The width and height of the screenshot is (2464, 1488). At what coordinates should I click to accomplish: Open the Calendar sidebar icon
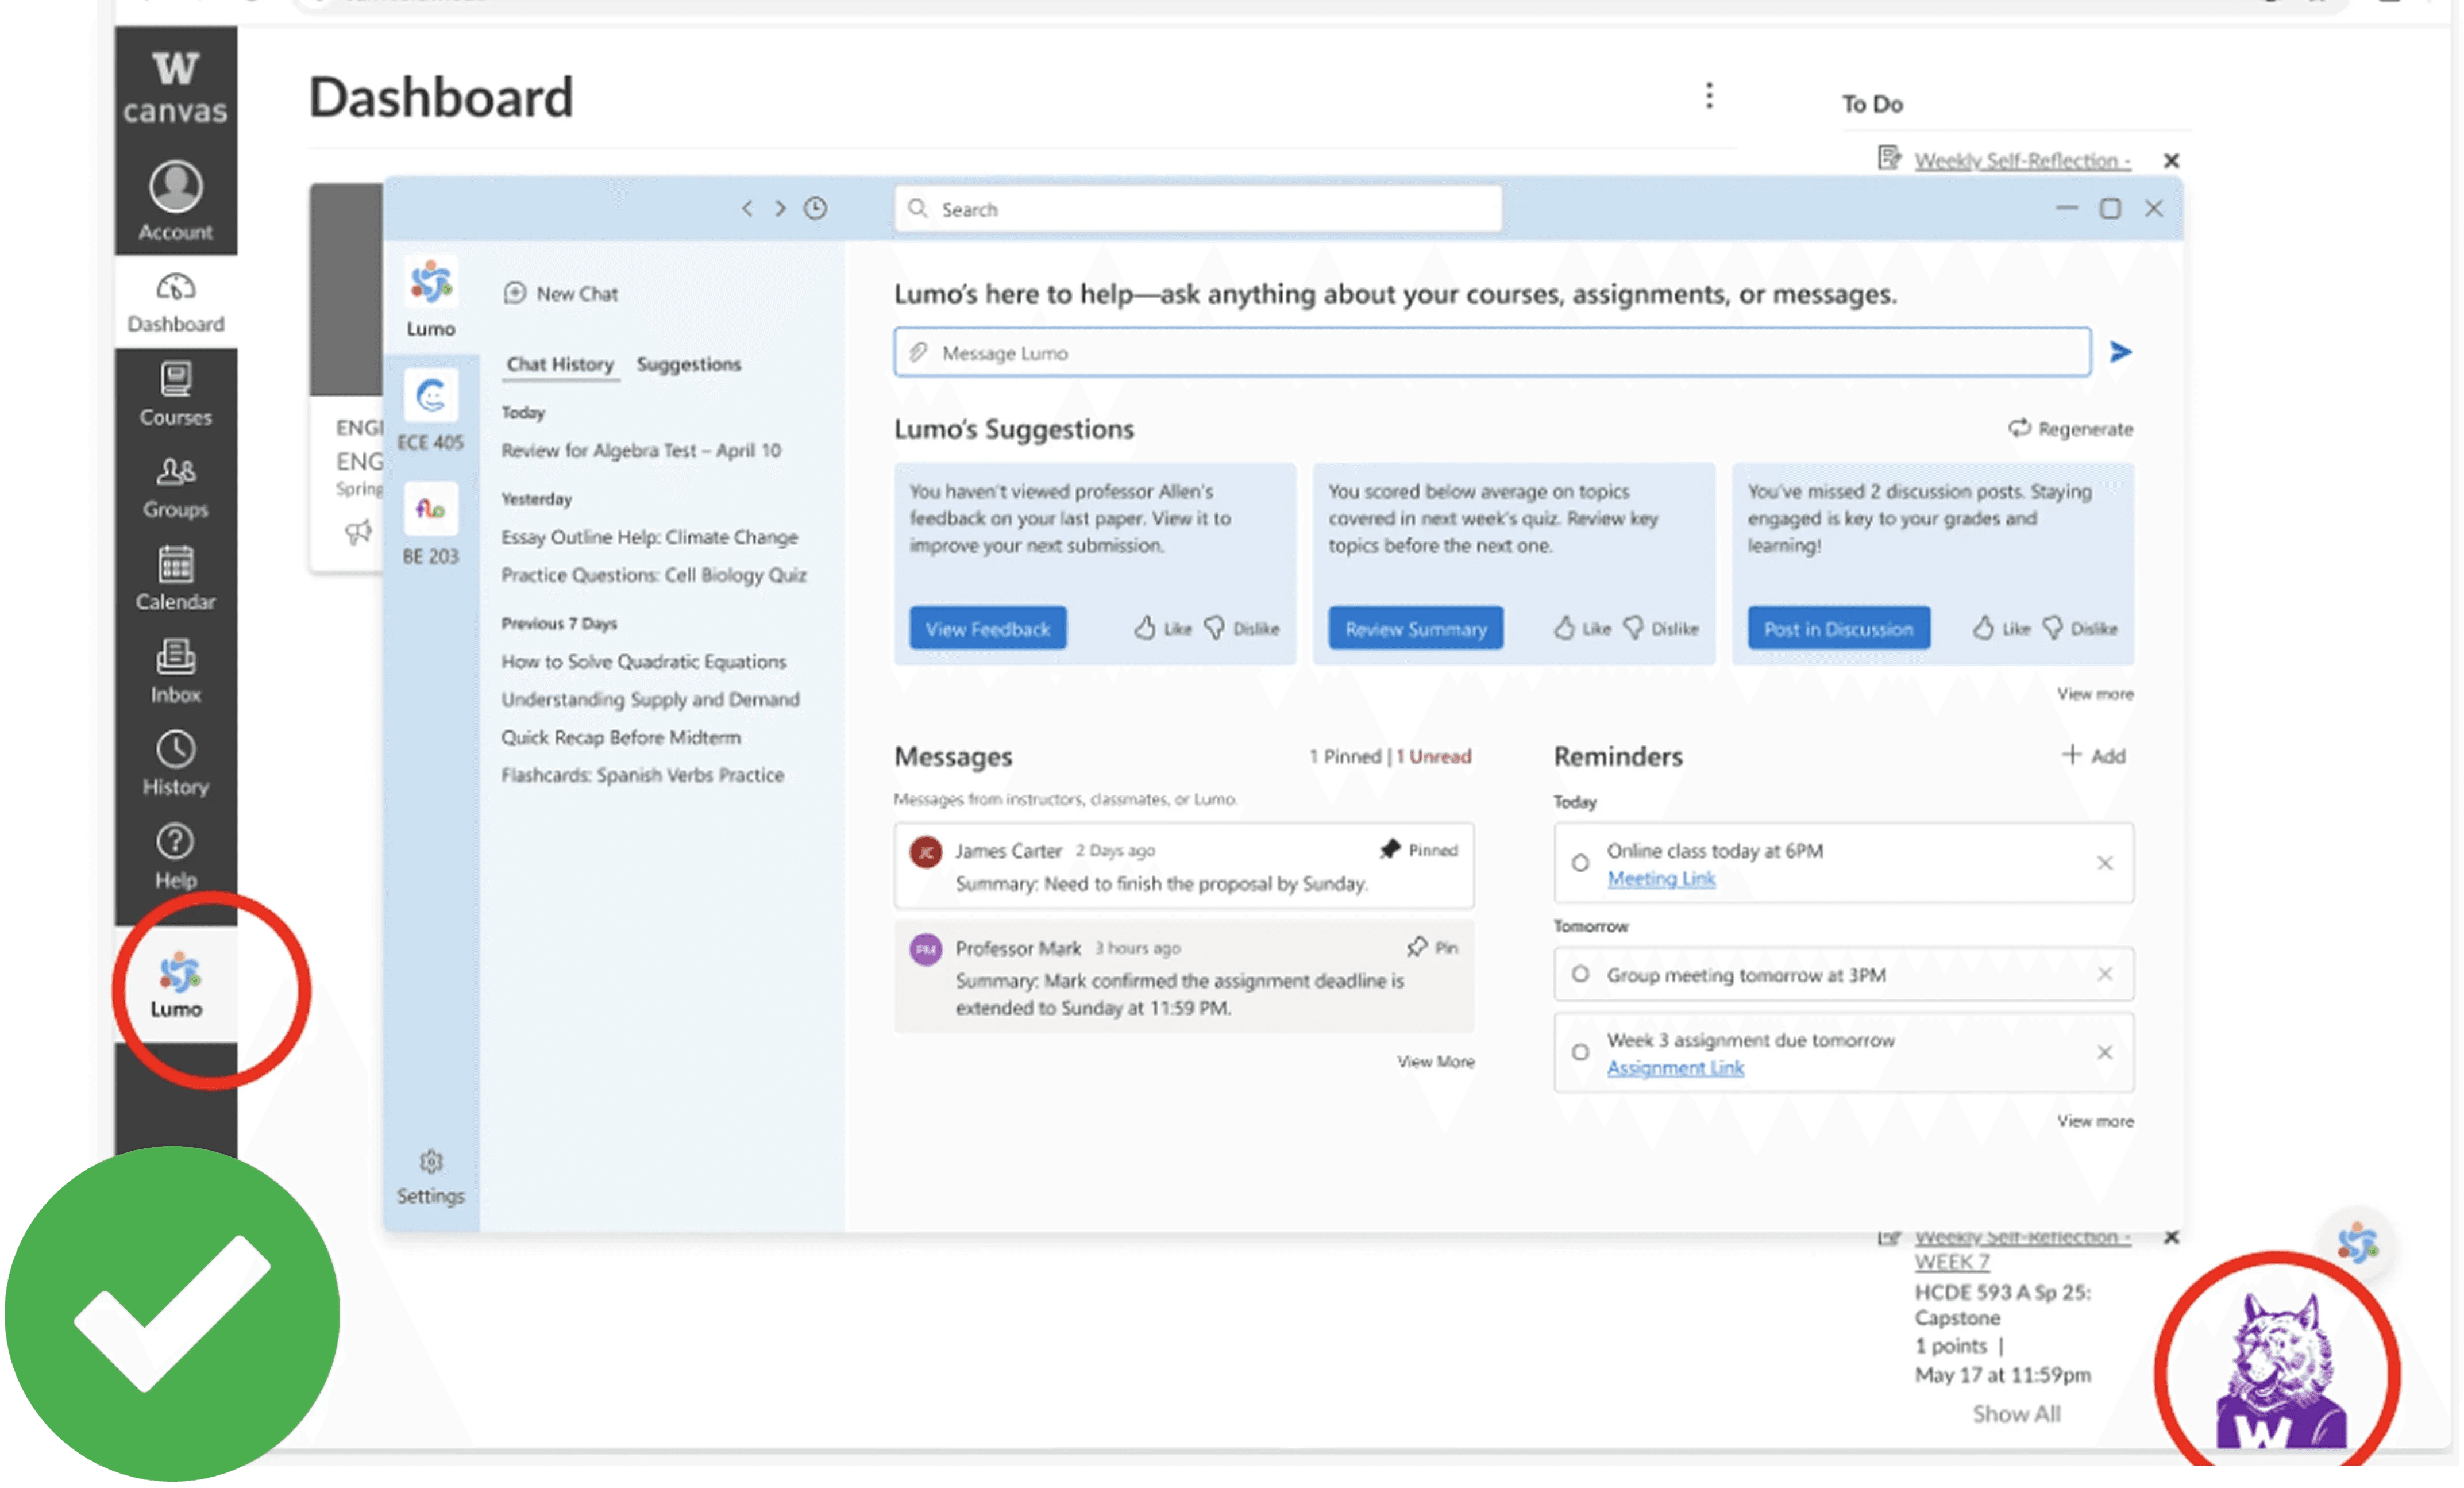coord(176,578)
